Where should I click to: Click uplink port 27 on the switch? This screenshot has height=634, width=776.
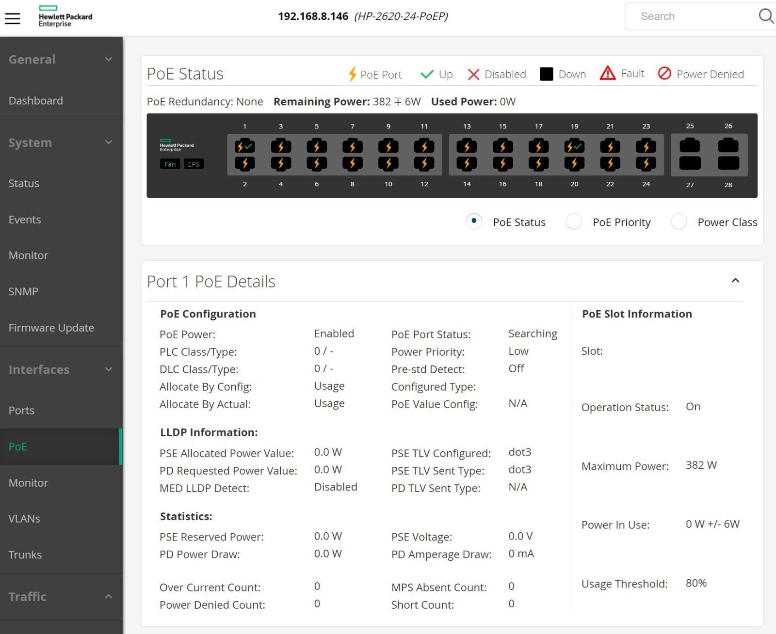pyautogui.click(x=690, y=163)
